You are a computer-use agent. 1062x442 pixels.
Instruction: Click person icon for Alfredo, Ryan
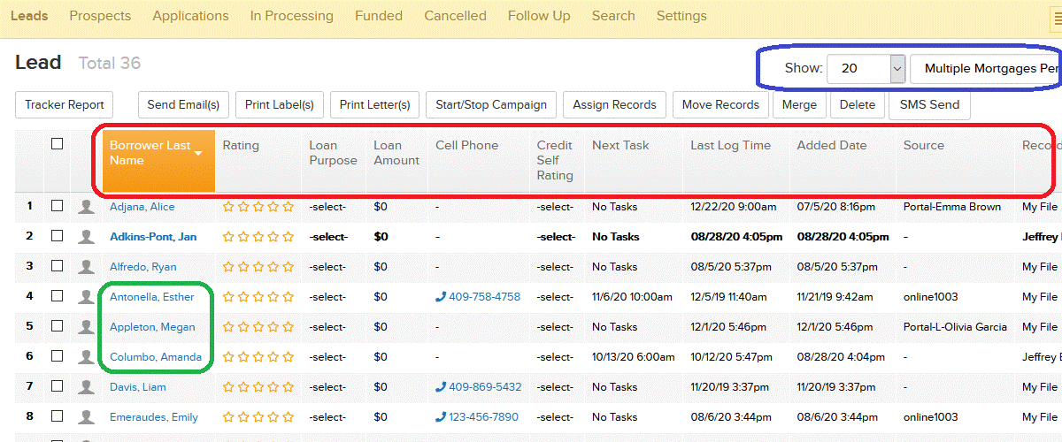[86, 267]
